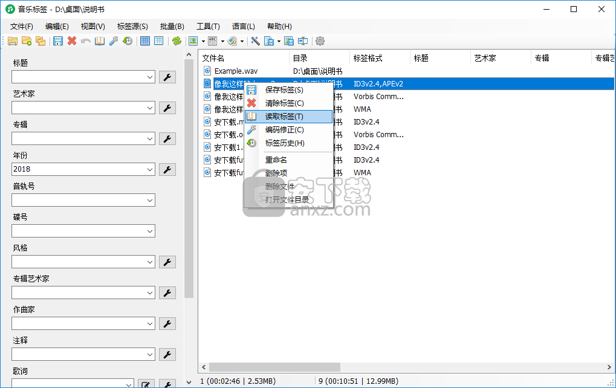Expand the 标题 combo box dropdown
The image size is (616, 388).
[x=150, y=77]
